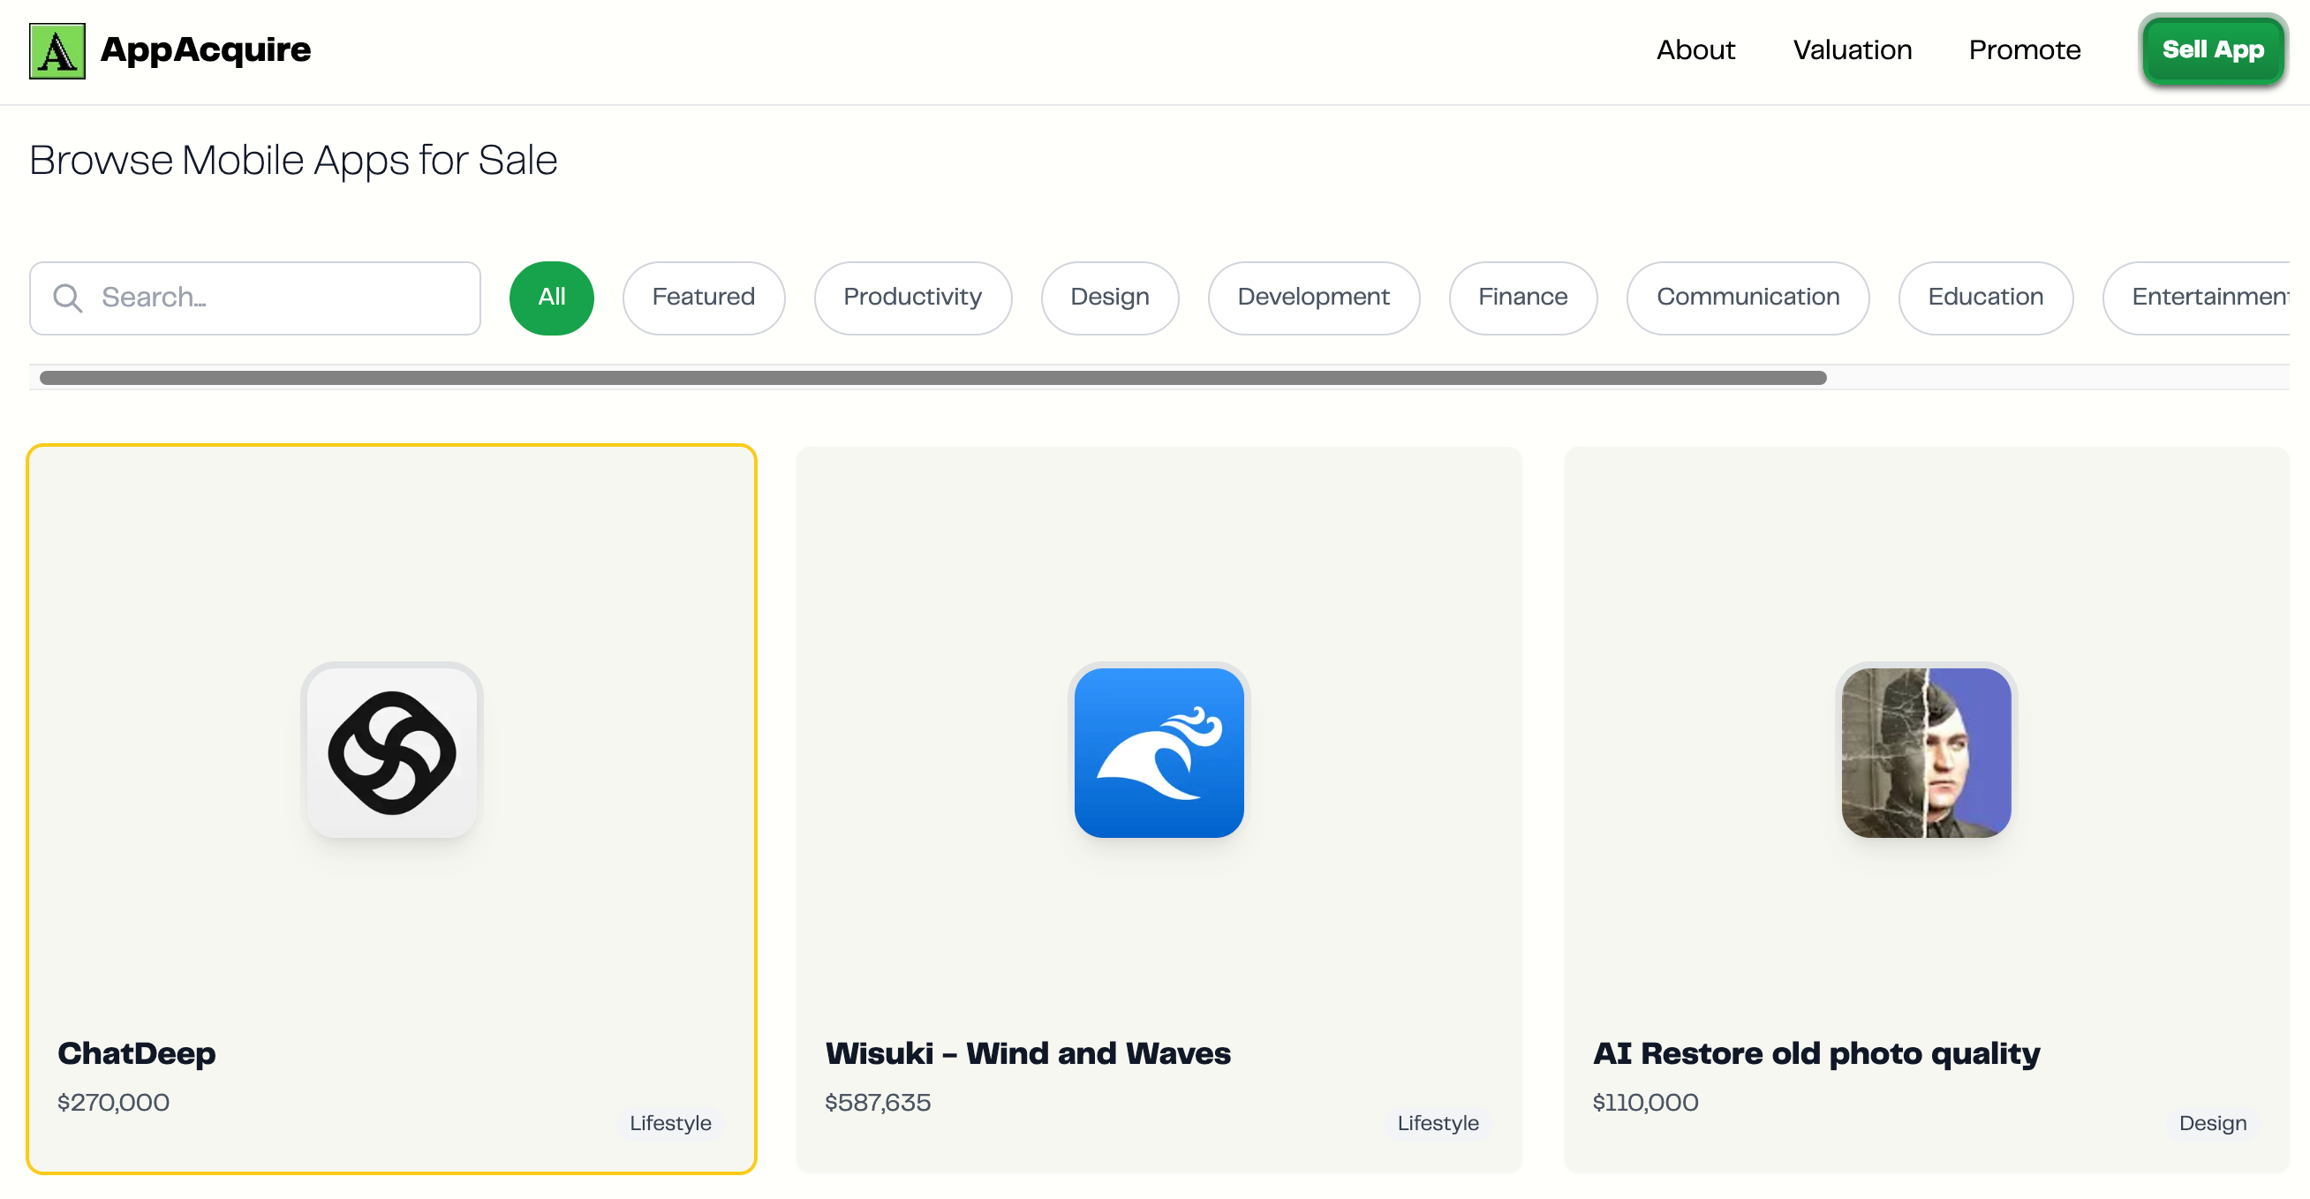
Task: Click the horizontal category scrollbar
Action: 932,378
